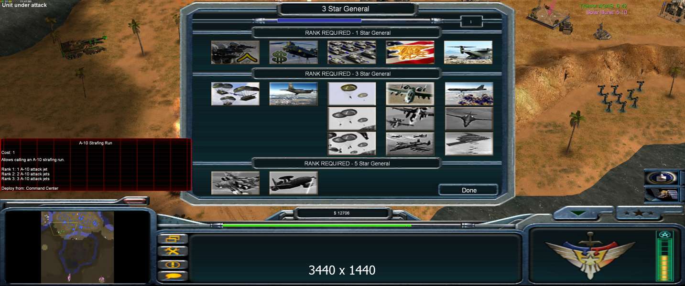This screenshot has width=685, height=286.
Task: Select idle worker with crossed tools button
Action: [173, 251]
